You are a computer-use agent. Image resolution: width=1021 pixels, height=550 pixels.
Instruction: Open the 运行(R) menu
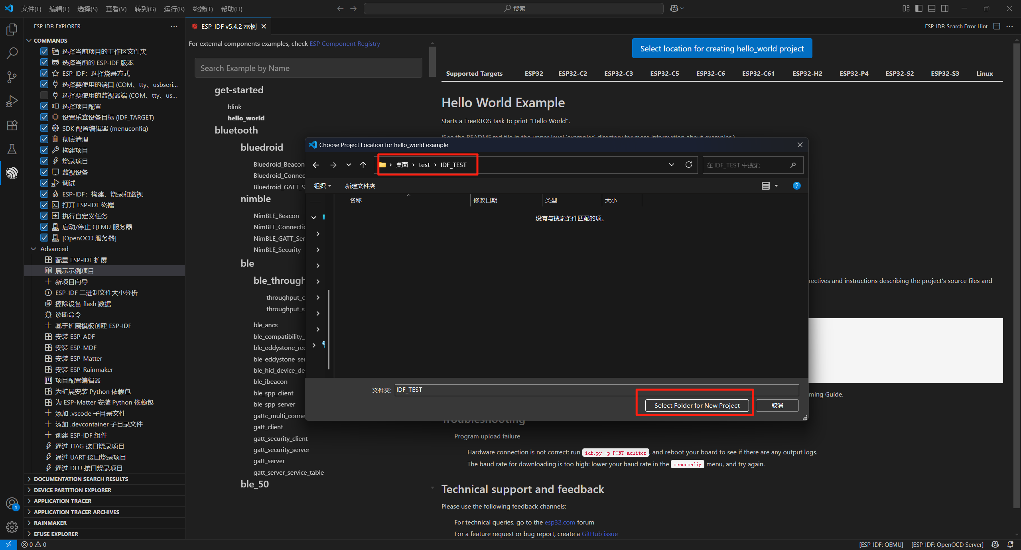(174, 9)
